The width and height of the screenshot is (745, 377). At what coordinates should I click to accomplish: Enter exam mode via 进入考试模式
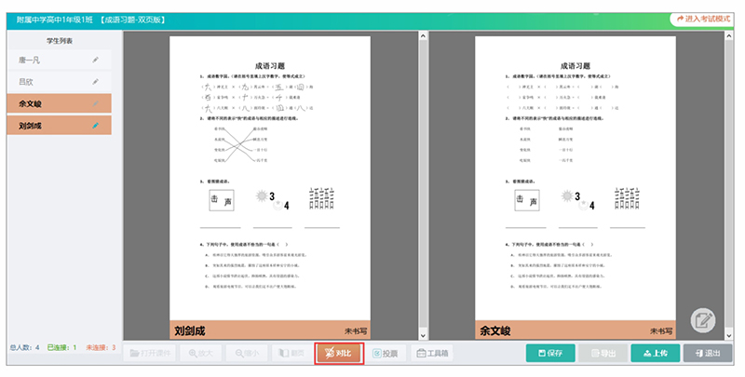pos(705,19)
